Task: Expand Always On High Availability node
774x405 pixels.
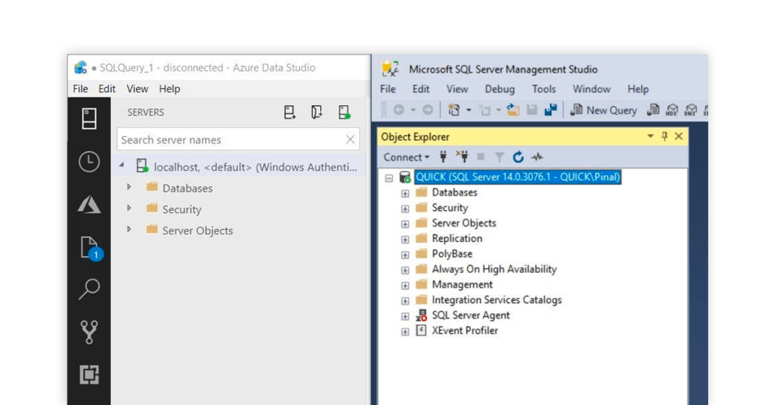Action: 405,271
